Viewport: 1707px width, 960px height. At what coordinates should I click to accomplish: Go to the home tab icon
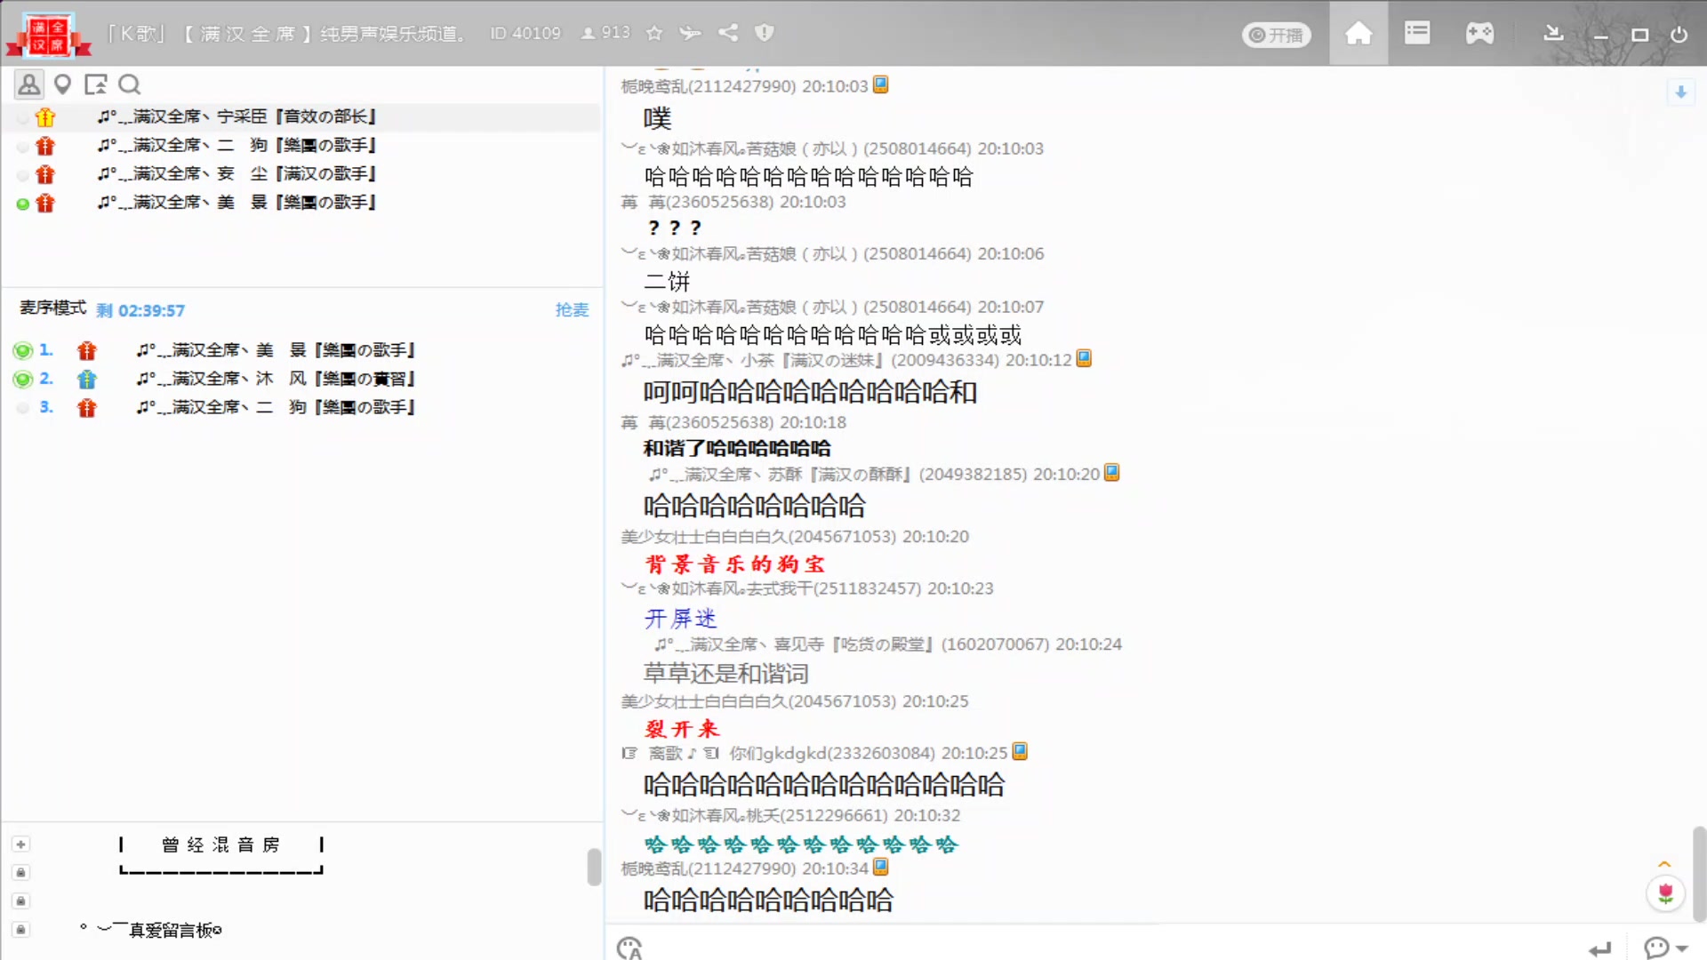[1358, 34]
